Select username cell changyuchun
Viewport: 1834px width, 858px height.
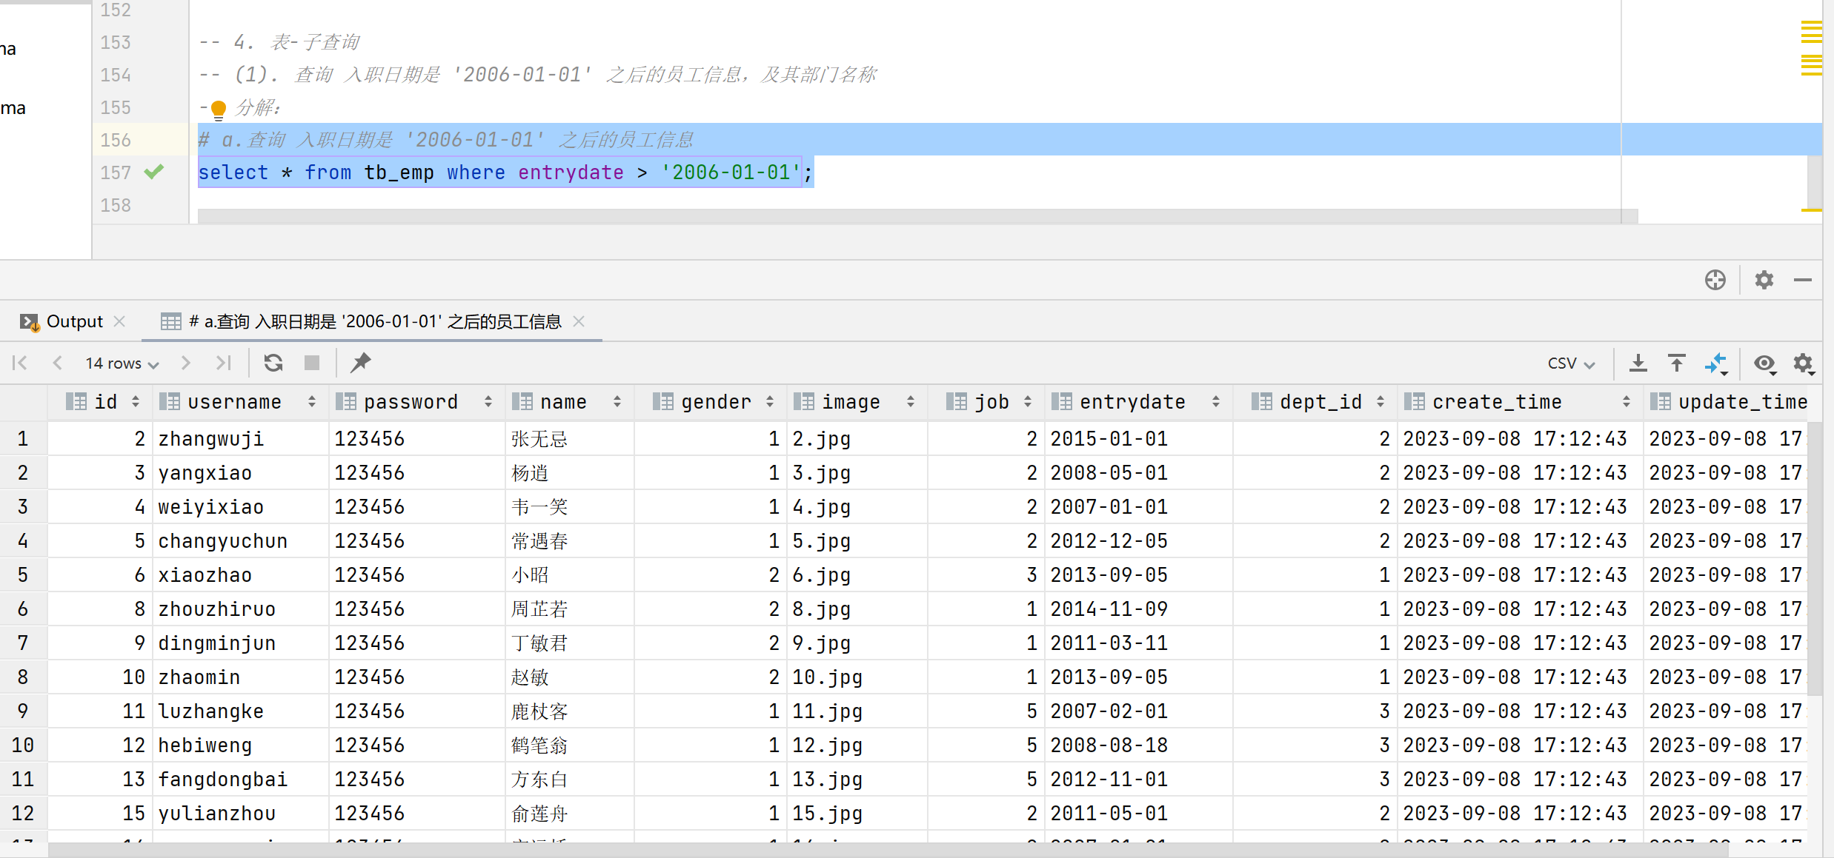pyautogui.click(x=241, y=540)
